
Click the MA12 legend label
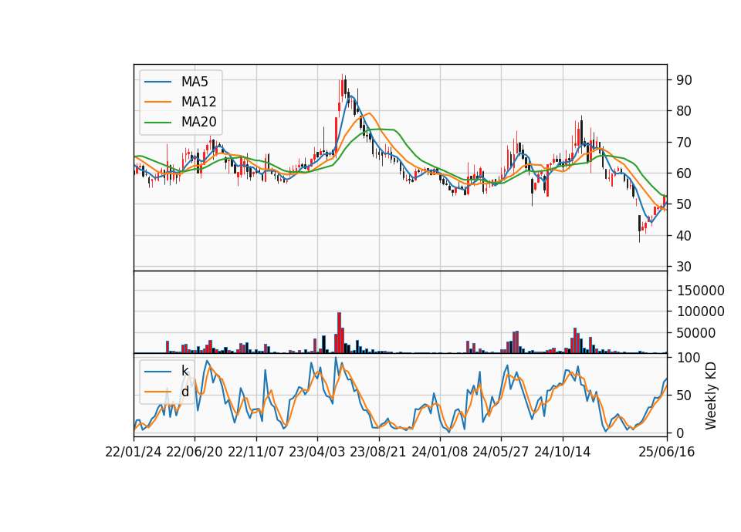(198, 102)
